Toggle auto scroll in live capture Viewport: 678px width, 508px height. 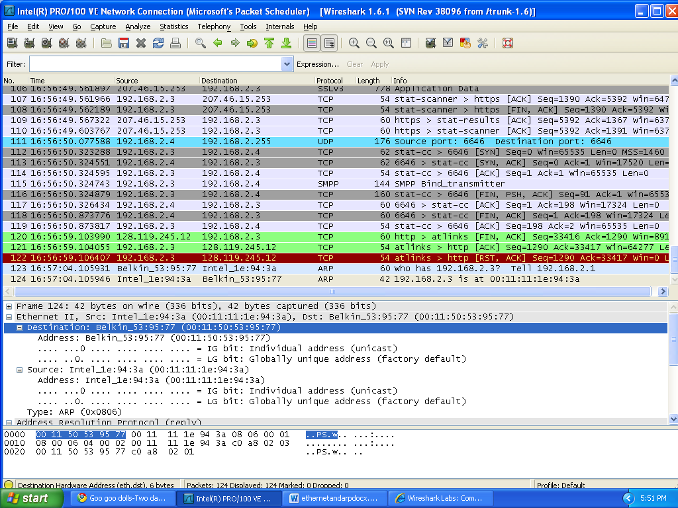329,43
